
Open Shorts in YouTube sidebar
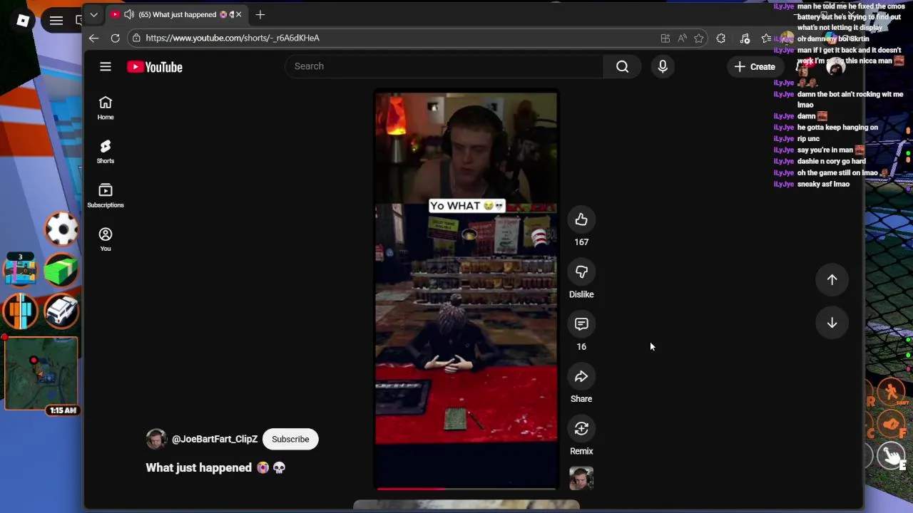pyautogui.click(x=106, y=151)
